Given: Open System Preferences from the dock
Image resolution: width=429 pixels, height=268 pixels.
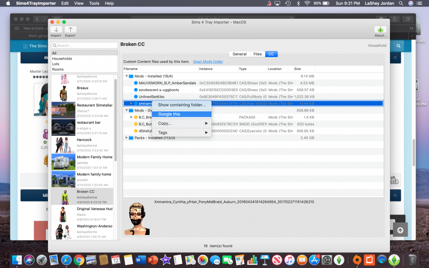Looking at the screenshot, I should [x=326, y=260].
